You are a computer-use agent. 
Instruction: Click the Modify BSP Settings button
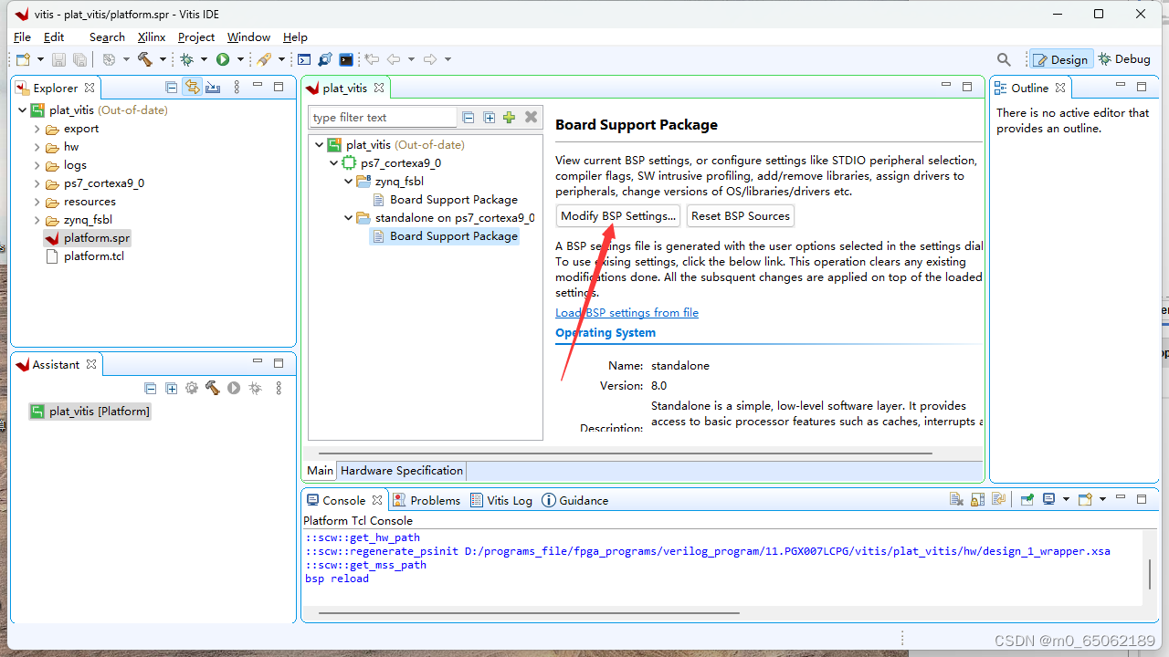click(x=617, y=216)
